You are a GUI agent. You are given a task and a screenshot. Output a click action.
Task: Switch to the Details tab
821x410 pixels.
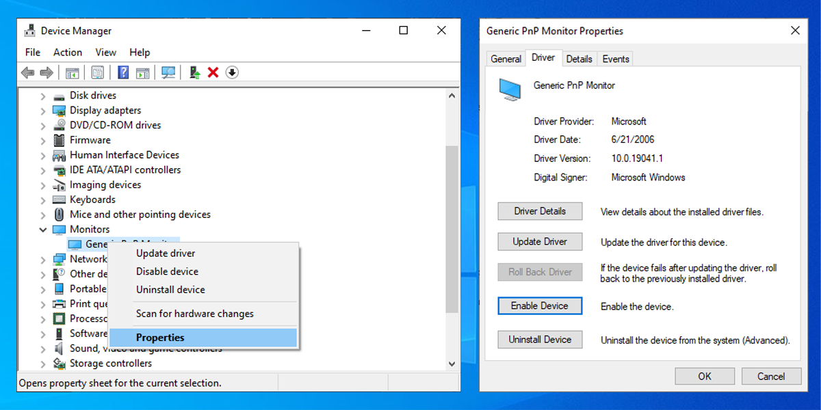[x=579, y=59]
